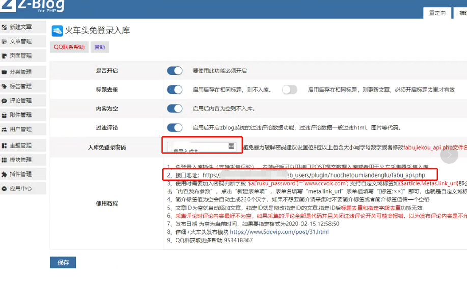467x292 pixels.
Task: Click the 文章管理 icon in sidebar
Action: tap(4, 41)
